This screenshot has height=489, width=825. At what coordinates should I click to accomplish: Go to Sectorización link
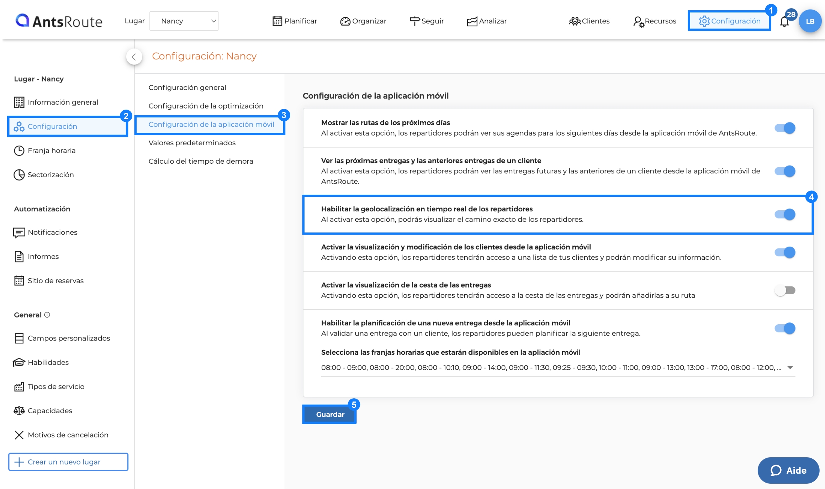(51, 175)
